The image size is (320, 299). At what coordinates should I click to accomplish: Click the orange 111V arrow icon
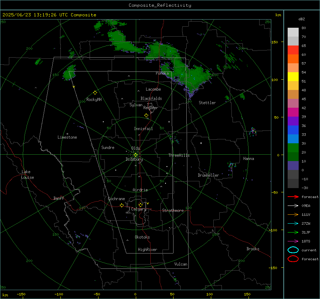click(293, 214)
